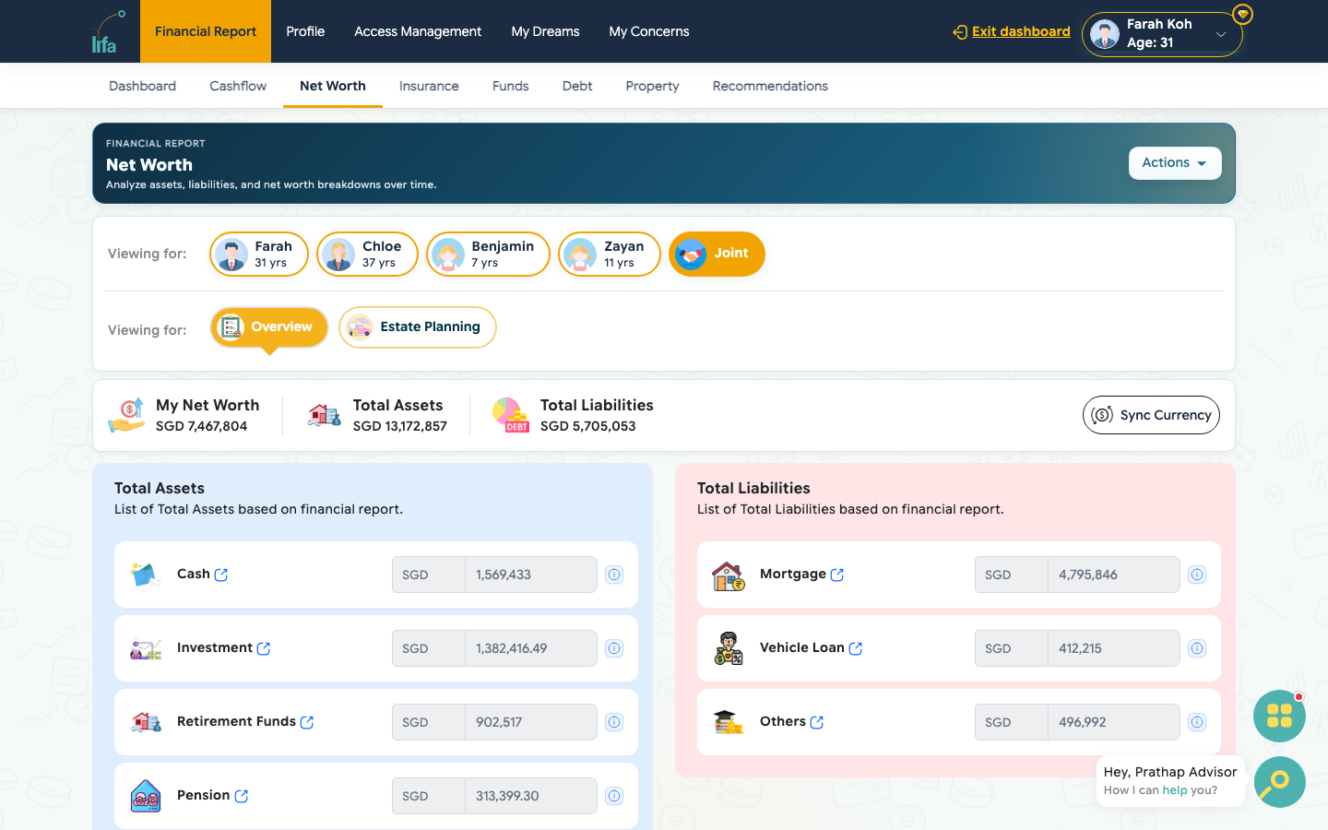Select Chloe as the viewing person

click(x=367, y=254)
